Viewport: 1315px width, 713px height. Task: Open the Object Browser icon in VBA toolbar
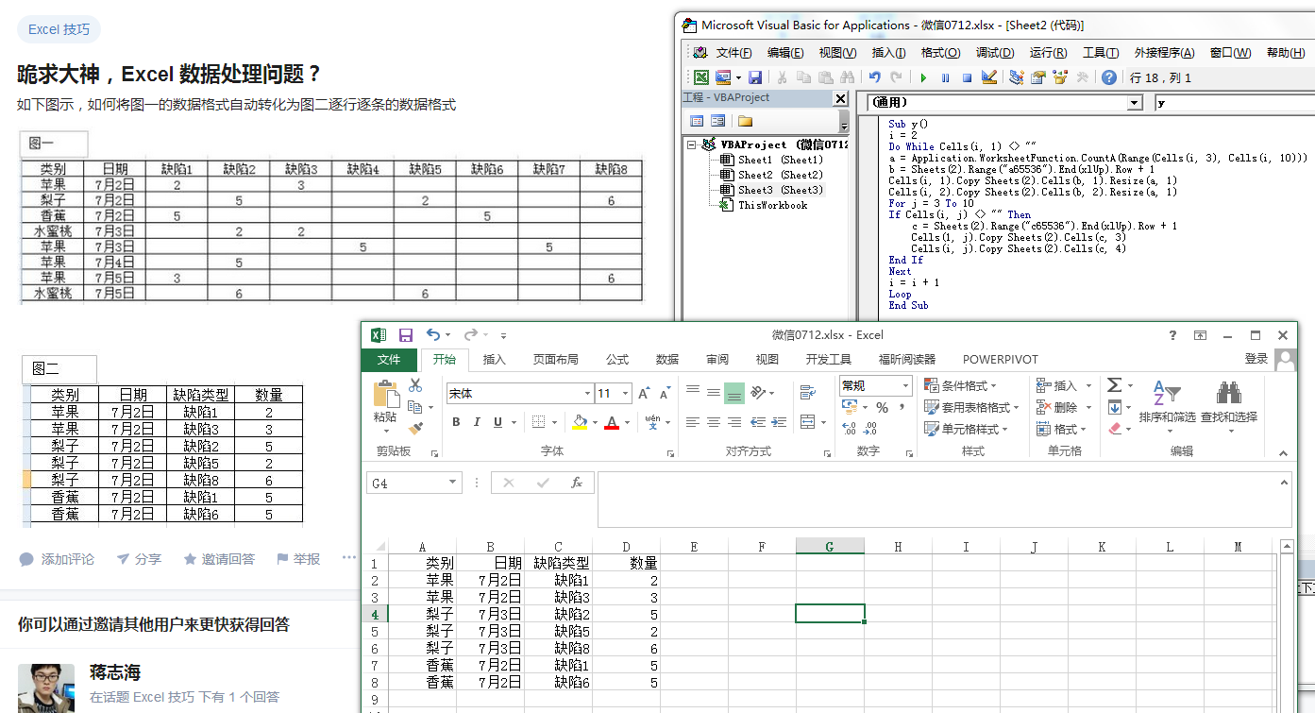(1060, 76)
